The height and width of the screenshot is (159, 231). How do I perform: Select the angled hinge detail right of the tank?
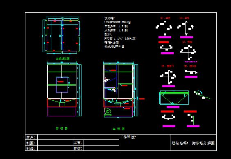coord(202,95)
